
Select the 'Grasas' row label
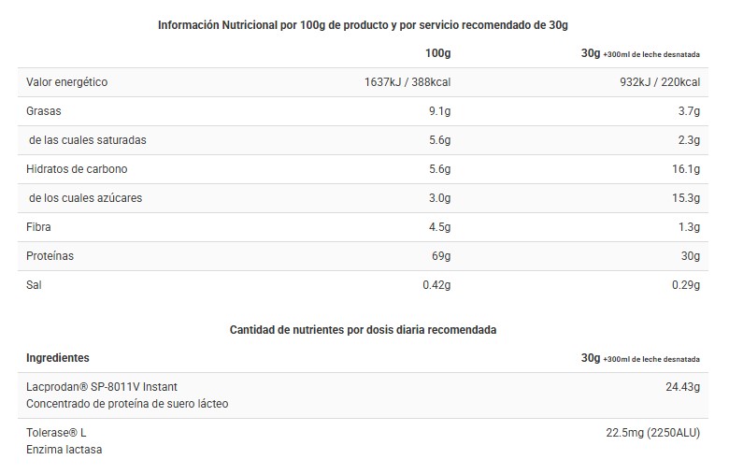(44, 111)
